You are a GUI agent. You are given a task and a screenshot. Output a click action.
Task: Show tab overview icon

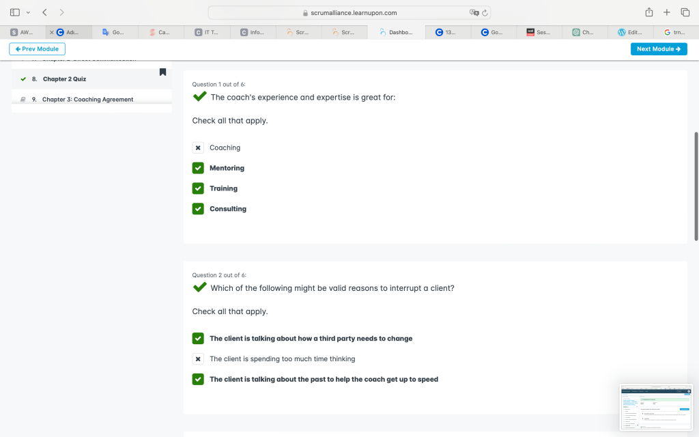[685, 12]
